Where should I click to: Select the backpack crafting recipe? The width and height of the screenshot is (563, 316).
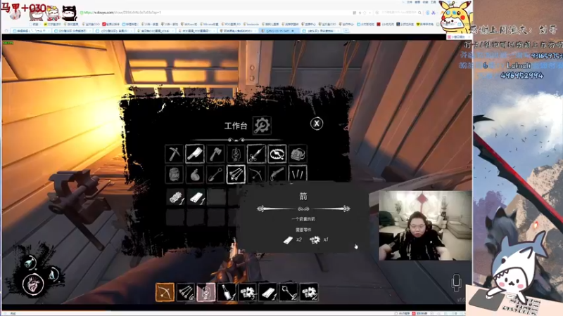[x=298, y=154]
